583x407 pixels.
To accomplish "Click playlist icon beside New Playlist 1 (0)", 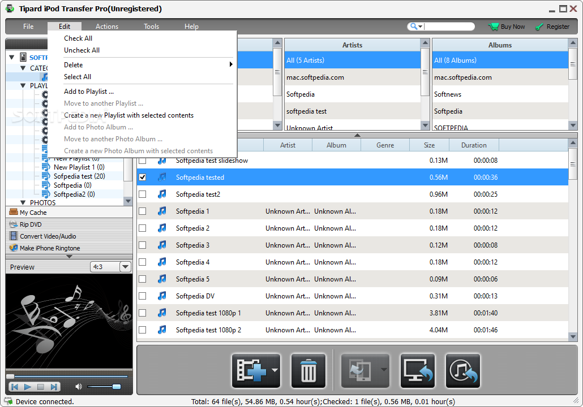I will click(46, 167).
